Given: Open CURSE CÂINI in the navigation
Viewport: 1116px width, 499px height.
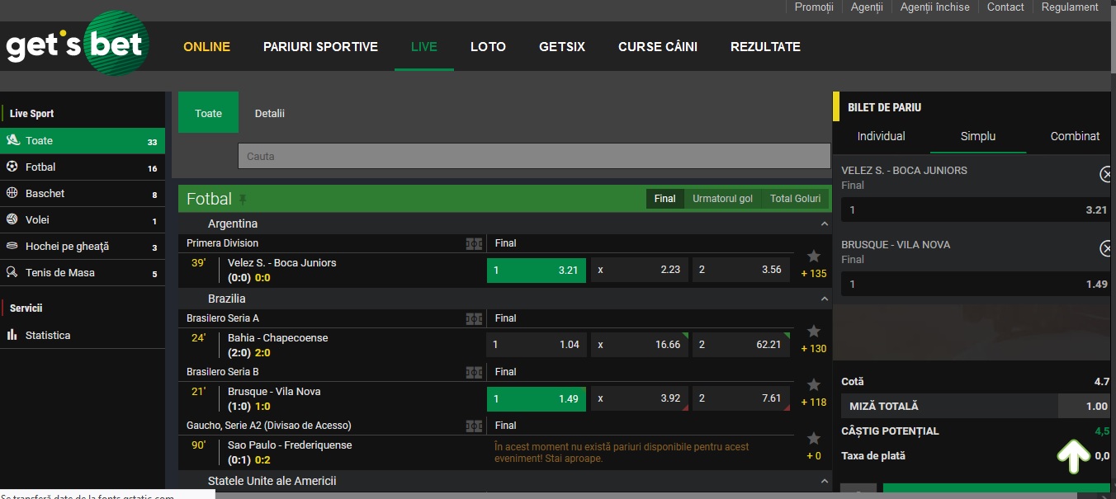Looking at the screenshot, I should [658, 47].
